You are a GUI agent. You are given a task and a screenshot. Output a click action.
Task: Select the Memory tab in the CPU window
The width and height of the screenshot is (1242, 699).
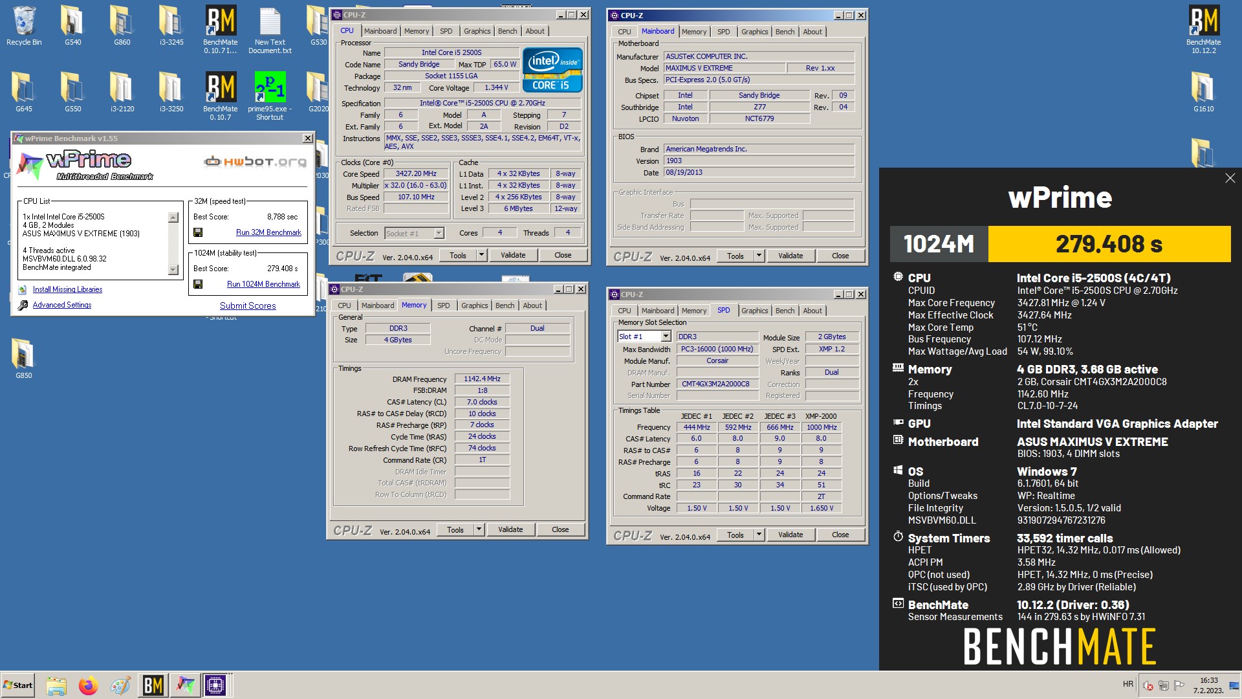click(417, 31)
